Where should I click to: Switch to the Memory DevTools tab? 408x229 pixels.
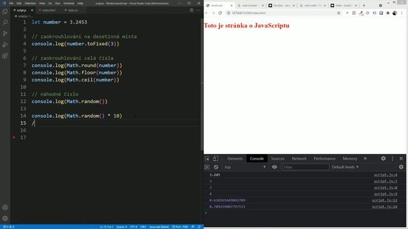pyautogui.click(x=350, y=158)
